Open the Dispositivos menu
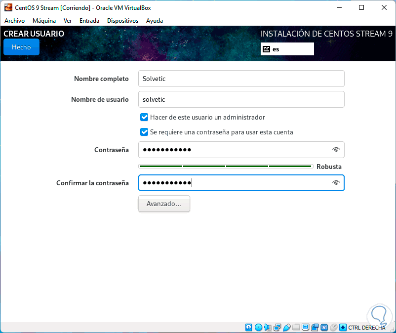 [123, 21]
